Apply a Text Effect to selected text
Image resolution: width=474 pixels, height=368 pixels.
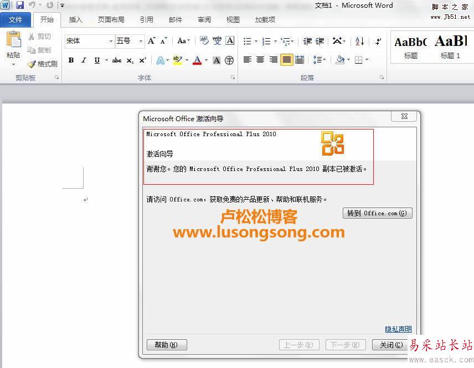pyautogui.click(x=159, y=60)
